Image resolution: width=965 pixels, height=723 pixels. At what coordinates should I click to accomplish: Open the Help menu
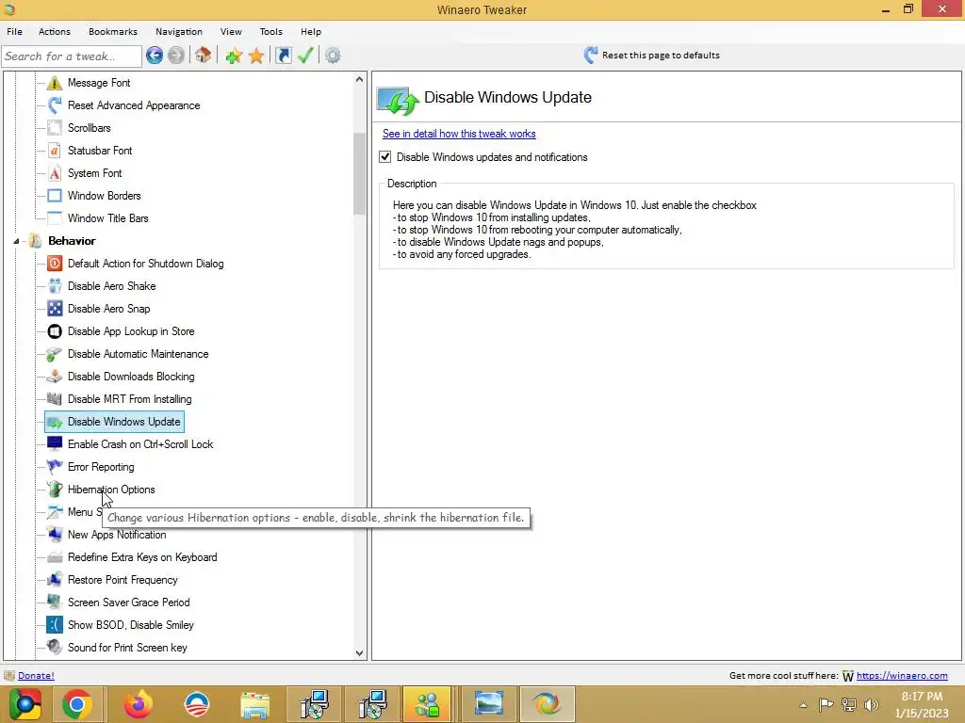311,31
